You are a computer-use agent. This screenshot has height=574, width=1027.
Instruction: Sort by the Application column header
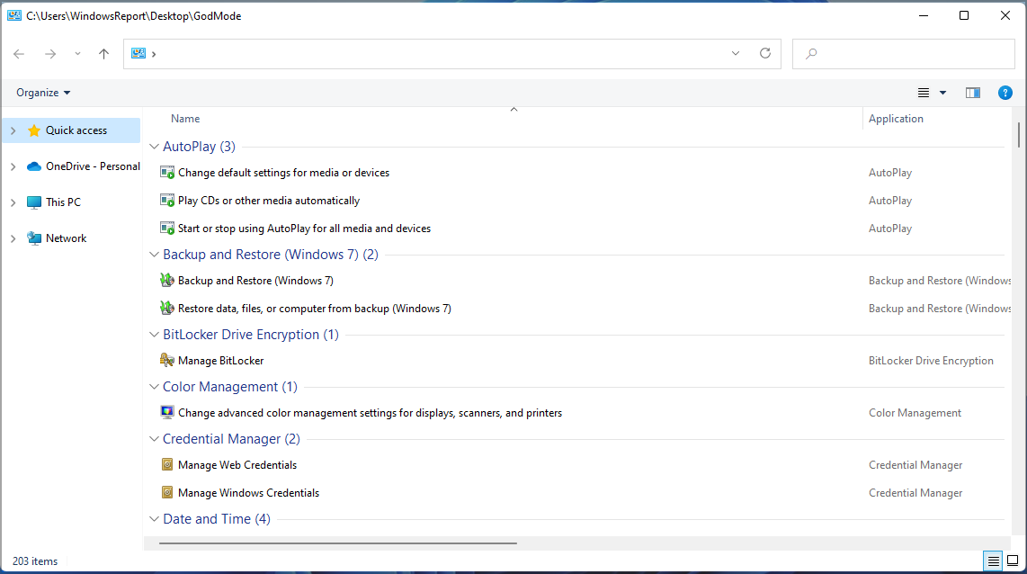(x=896, y=119)
